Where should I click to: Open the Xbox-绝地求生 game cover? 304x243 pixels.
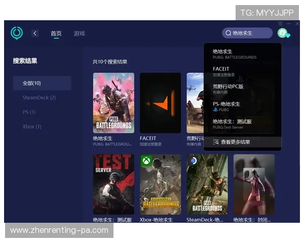click(160, 184)
